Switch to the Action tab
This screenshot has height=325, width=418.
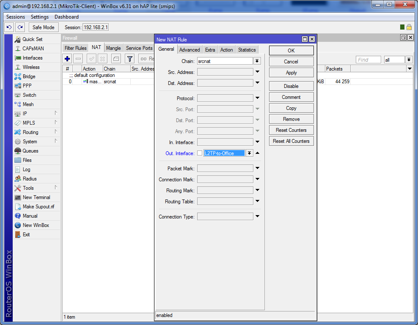[x=226, y=50]
